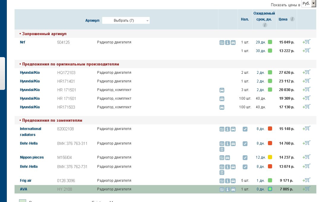Click article number HY 2108
Screen dimensions: 322x202
click(x=65, y=189)
